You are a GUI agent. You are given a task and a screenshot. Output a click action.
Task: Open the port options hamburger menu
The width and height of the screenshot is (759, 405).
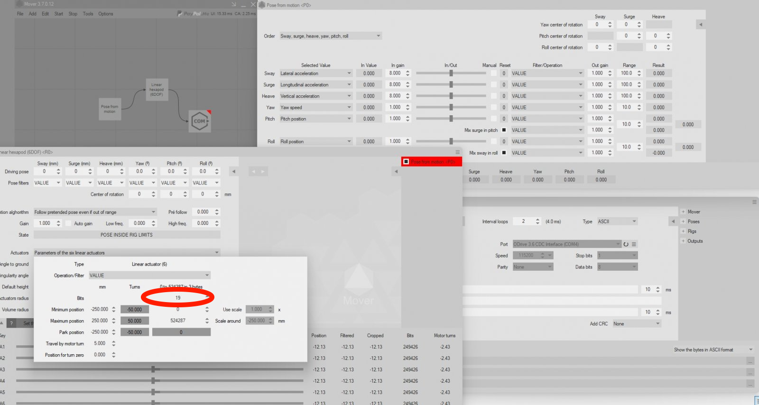click(634, 244)
